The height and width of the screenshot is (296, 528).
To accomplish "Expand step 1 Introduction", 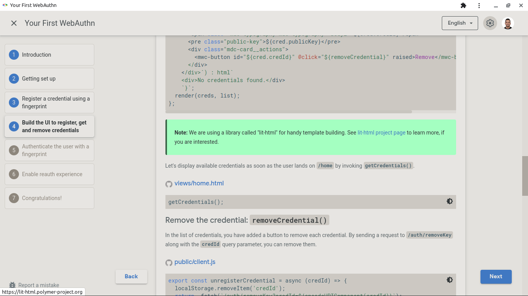I will click(49, 55).
